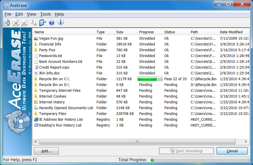Screen dimensions: 253x165
Task: Click the IE Address Bar History List icon
Action: coord(36,119)
